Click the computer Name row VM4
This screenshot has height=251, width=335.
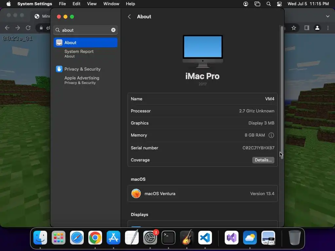point(203,99)
